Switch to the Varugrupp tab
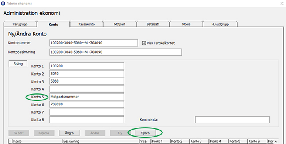This screenshot has width=286, height=144. coord(20,24)
